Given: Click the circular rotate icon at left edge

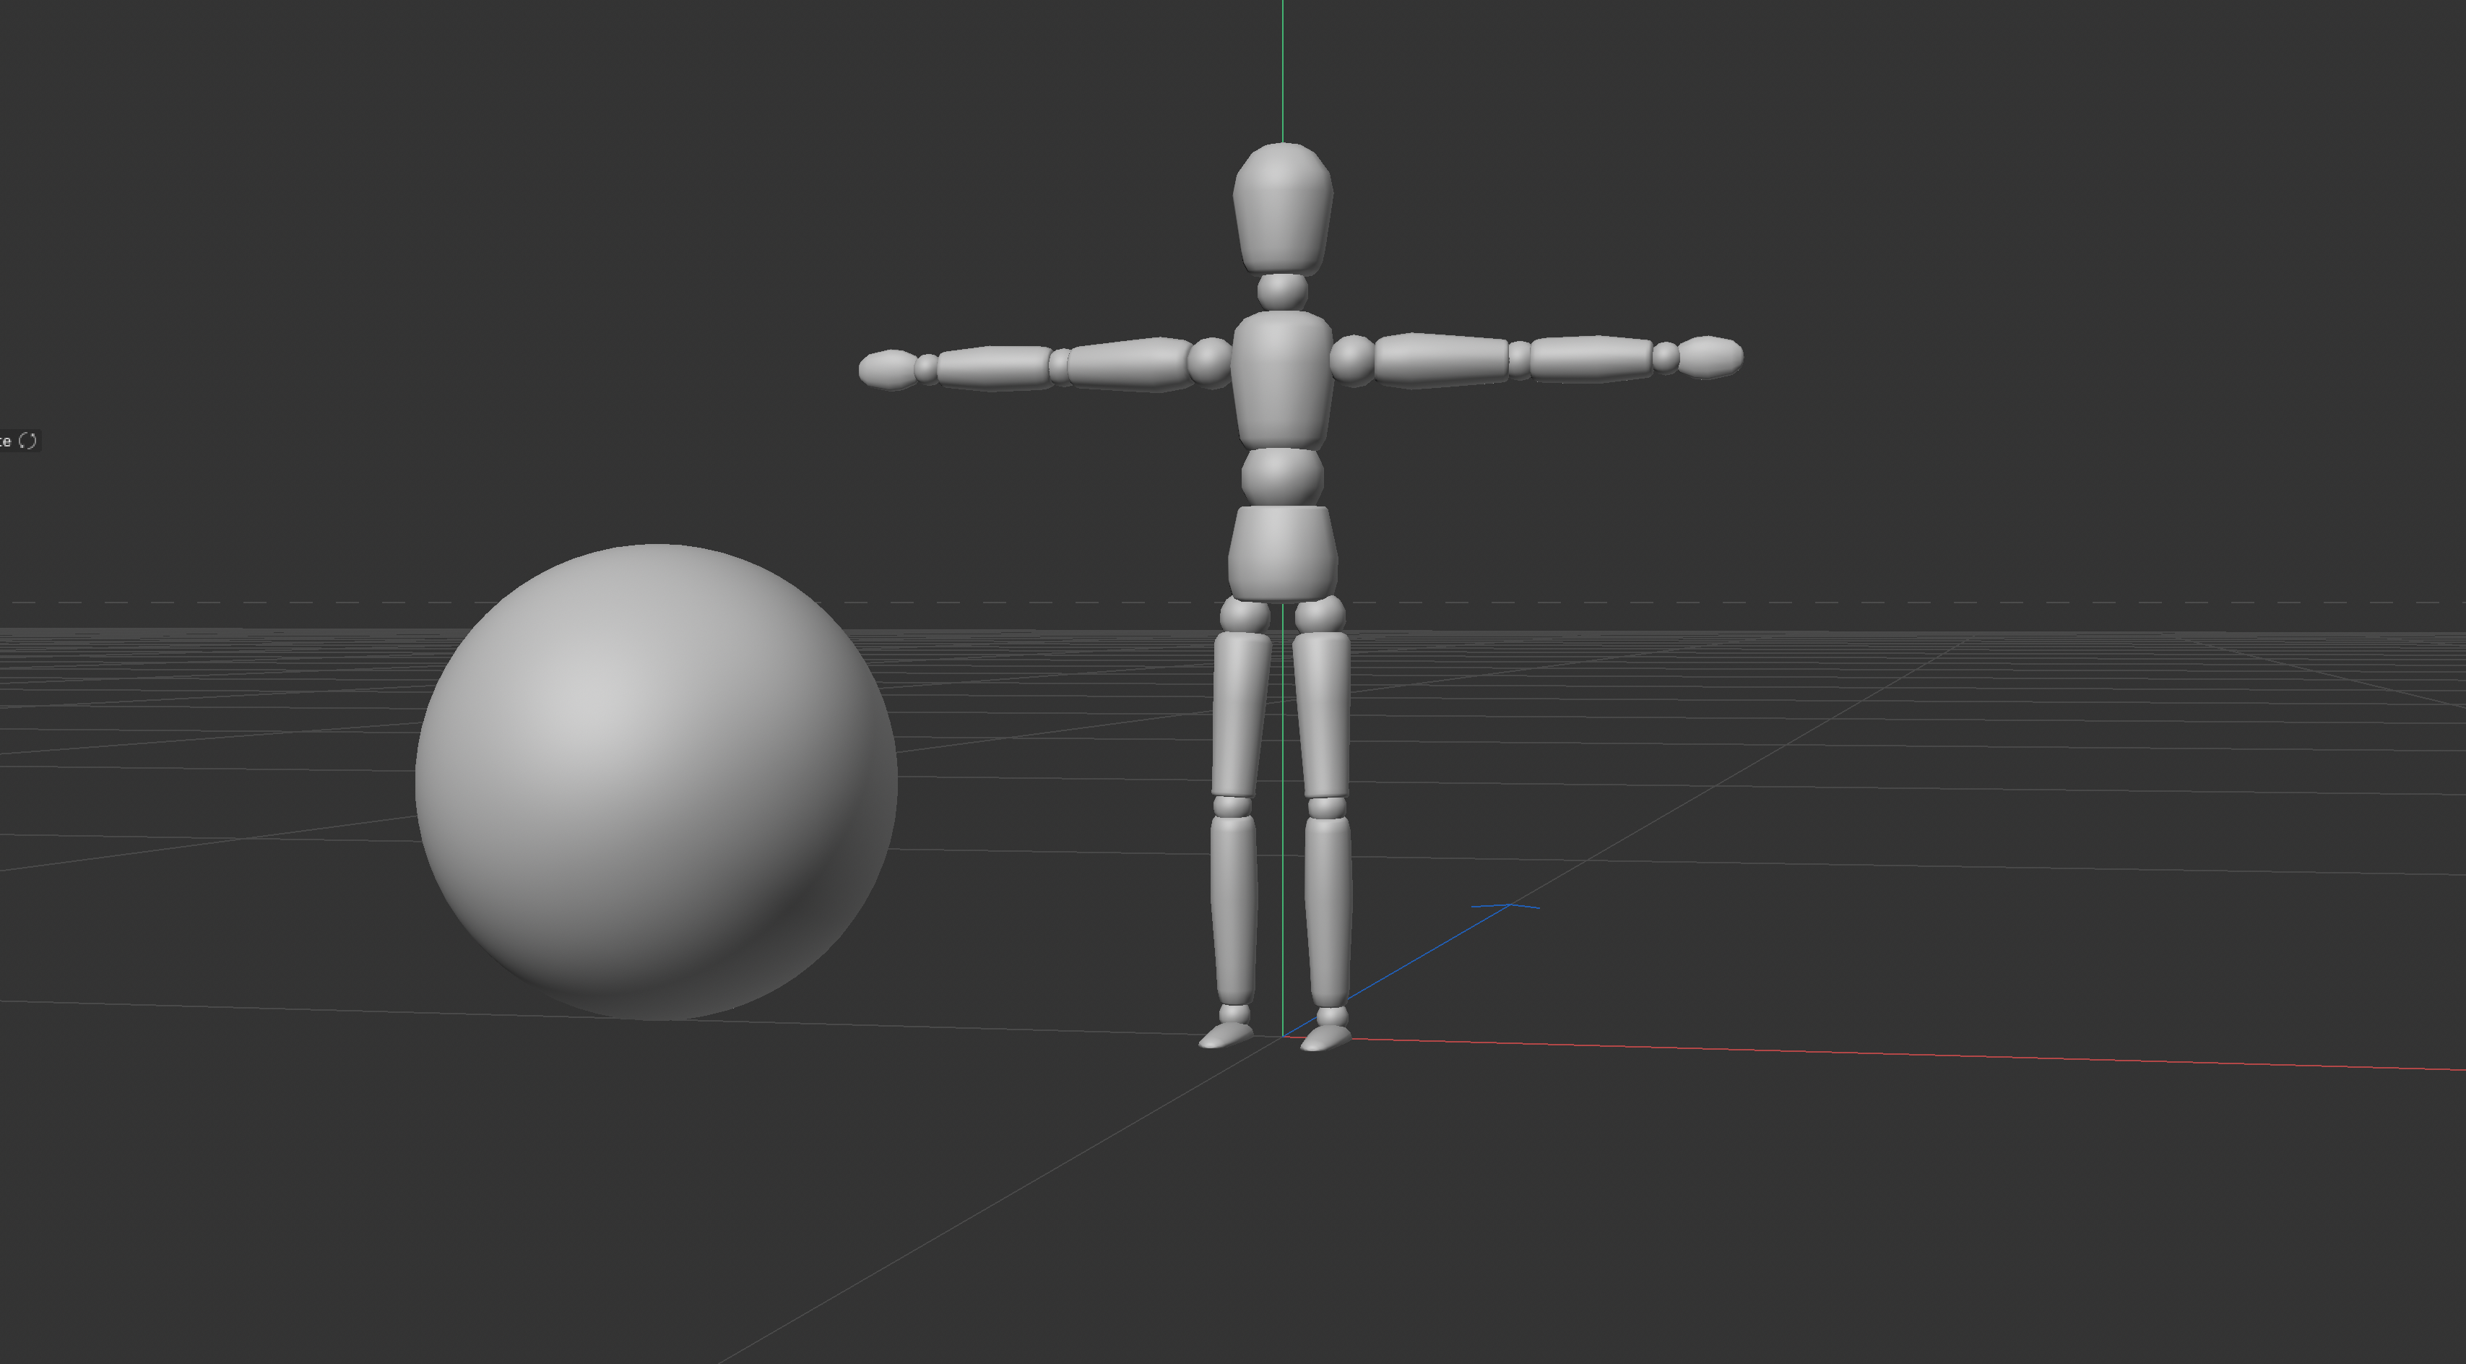Looking at the screenshot, I should (27, 441).
